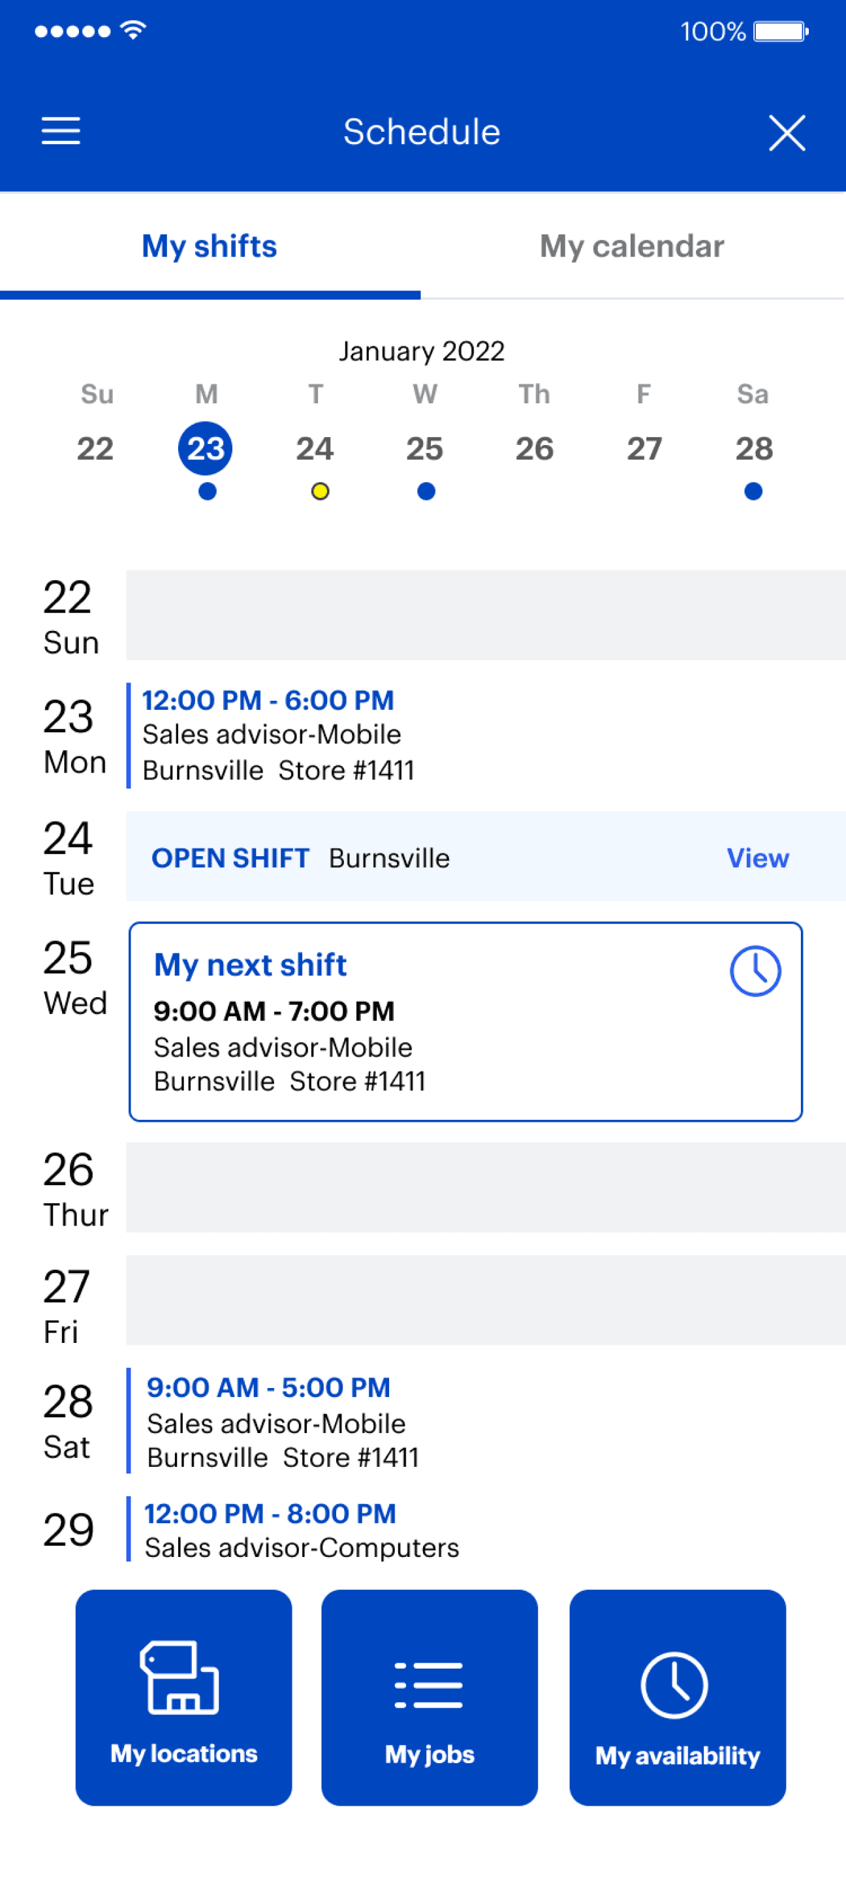Open My availability clock icon tile

(677, 1697)
